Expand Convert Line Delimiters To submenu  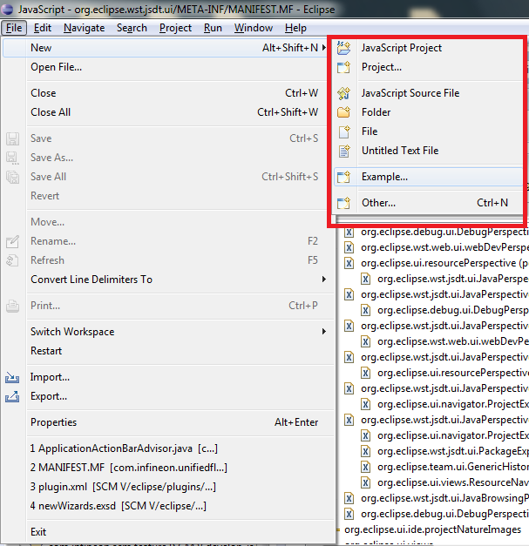pyautogui.click(x=324, y=280)
